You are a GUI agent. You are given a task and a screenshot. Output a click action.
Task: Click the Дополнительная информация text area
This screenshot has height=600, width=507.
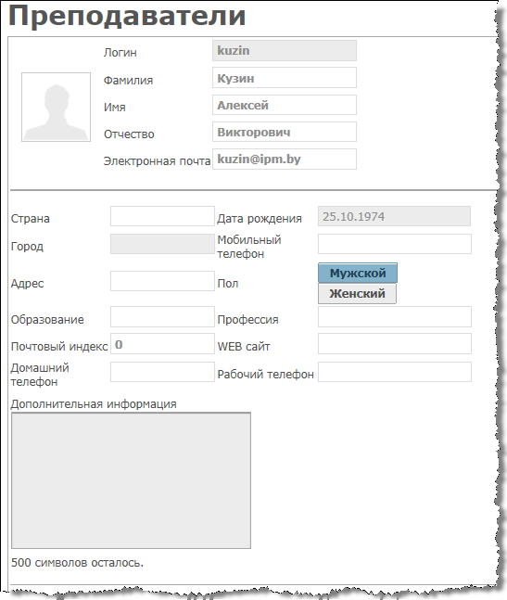click(131, 480)
